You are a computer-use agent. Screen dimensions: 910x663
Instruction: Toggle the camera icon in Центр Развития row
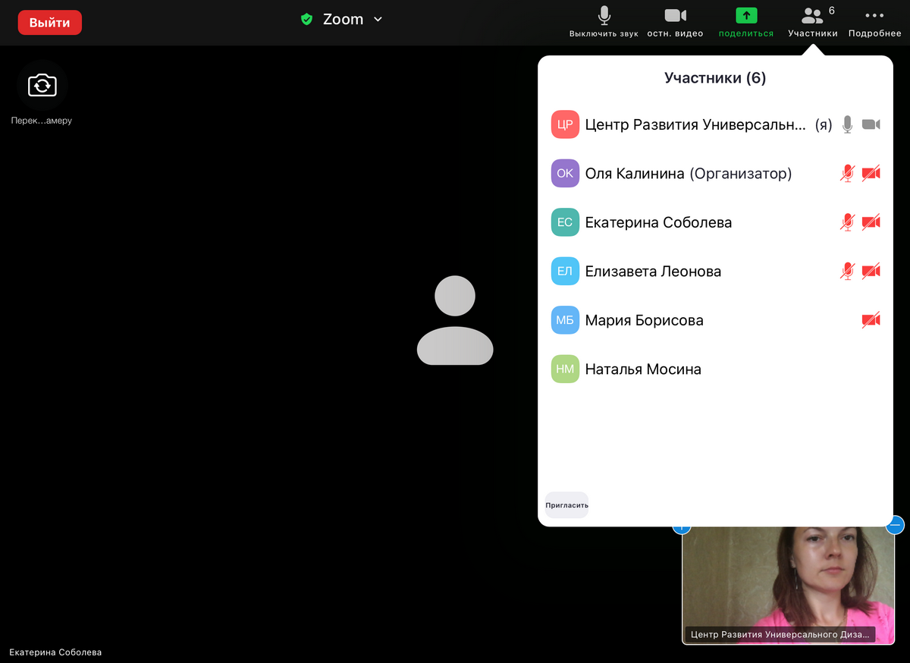tap(871, 124)
